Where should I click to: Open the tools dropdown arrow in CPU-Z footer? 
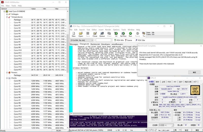[180, 130]
